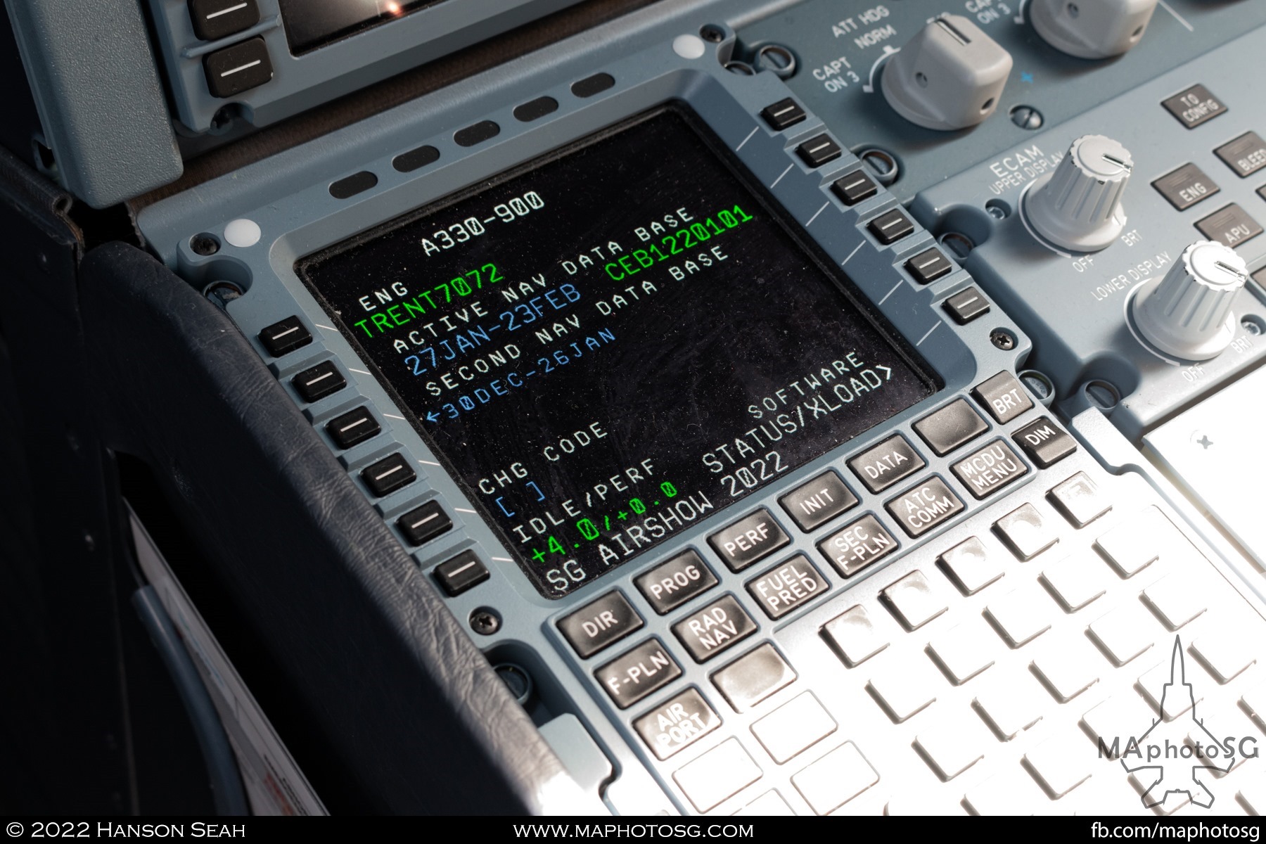
Task: Push left line select key beside 27JAN-23FEB
Action: tap(319, 381)
